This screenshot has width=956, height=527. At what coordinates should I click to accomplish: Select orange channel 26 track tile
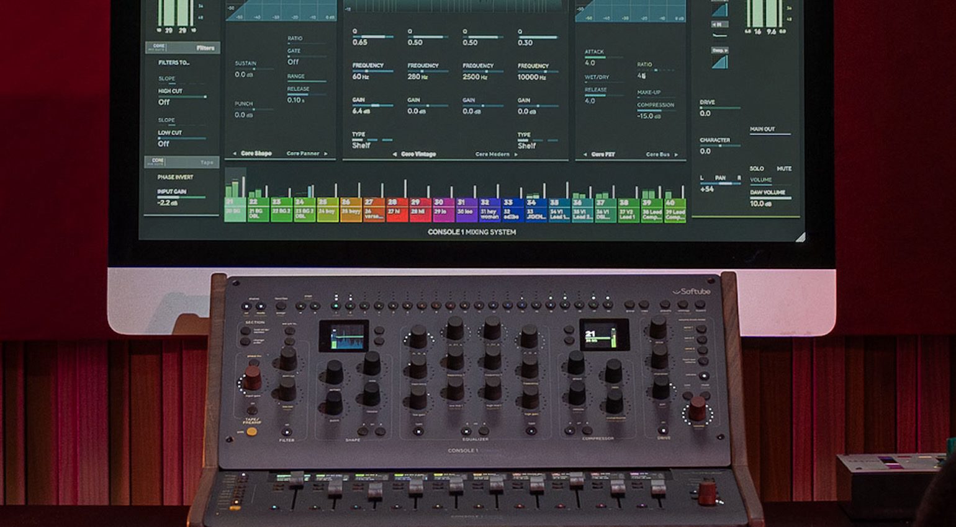point(351,210)
